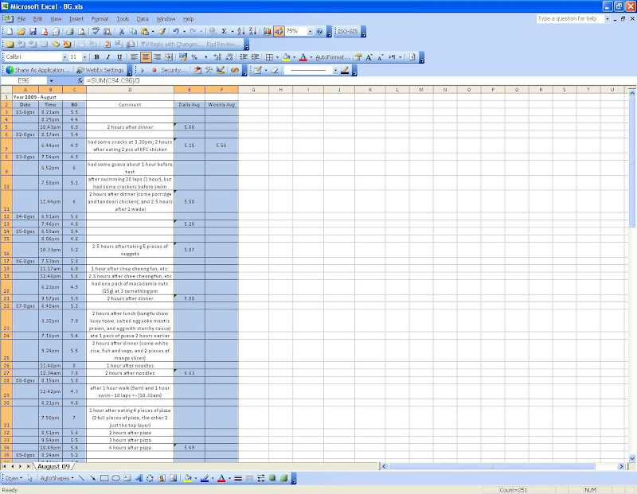
Task: Toggle Bold formatting
Action: pos(97,57)
